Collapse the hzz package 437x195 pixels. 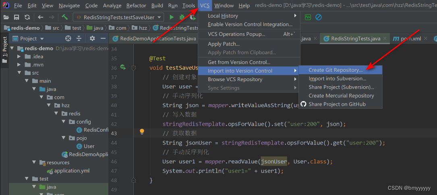click(49, 106)
